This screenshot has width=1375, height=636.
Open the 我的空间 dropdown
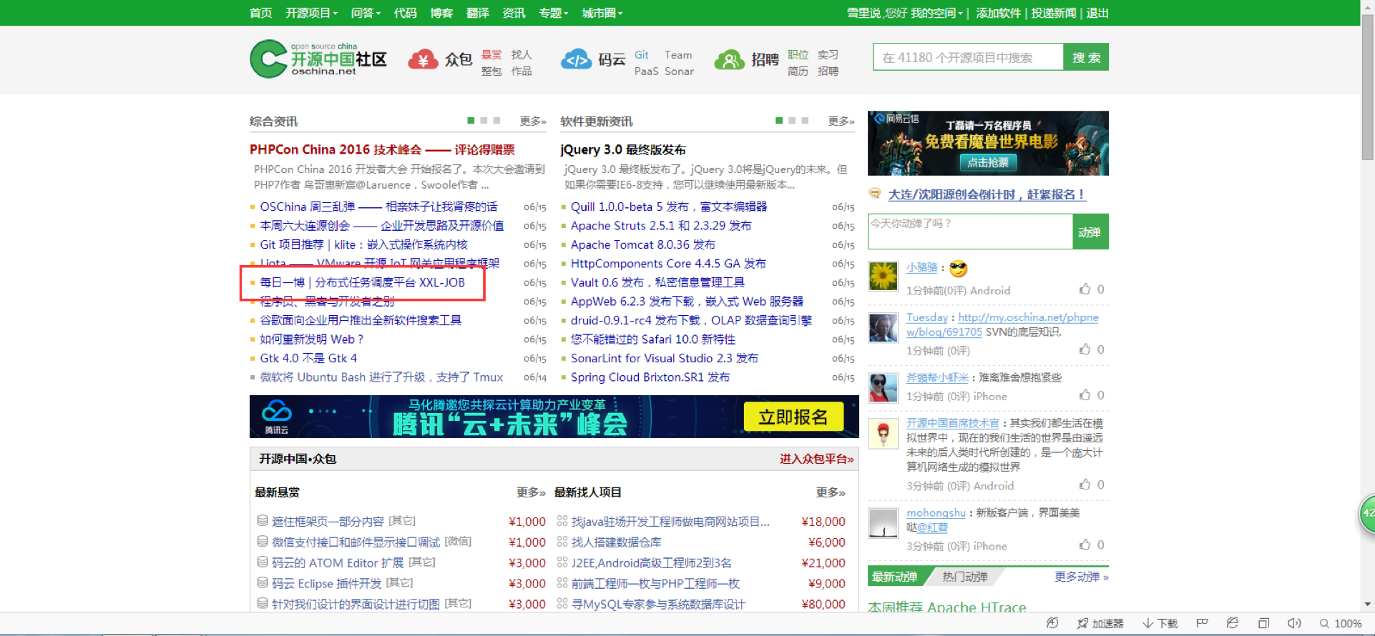click(x=936, y=13)
